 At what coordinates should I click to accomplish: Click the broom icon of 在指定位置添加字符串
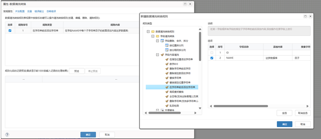167,59
